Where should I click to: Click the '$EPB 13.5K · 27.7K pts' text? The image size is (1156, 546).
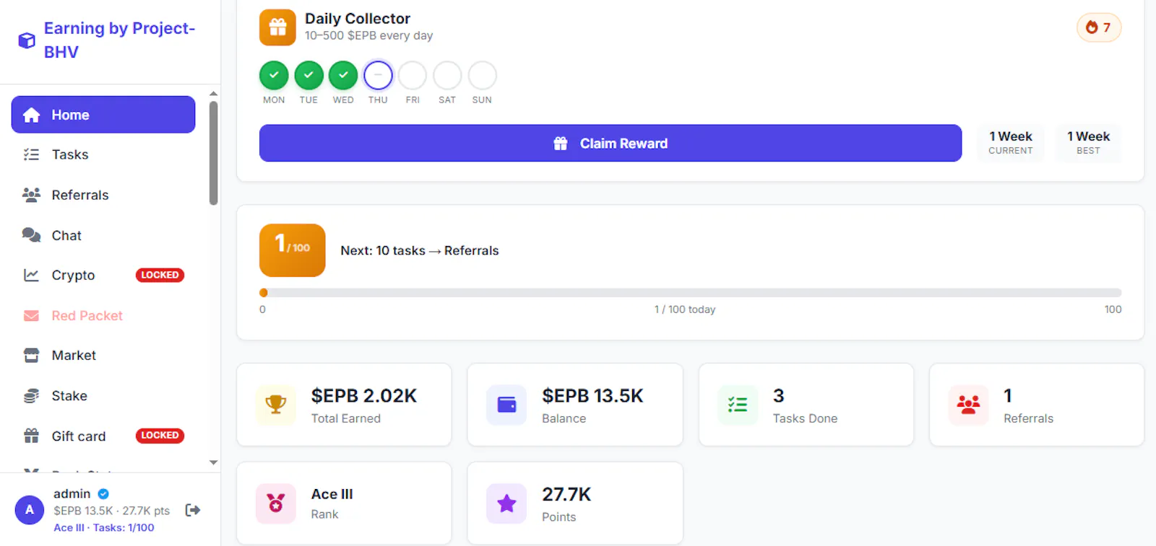(x=111, y=511)
